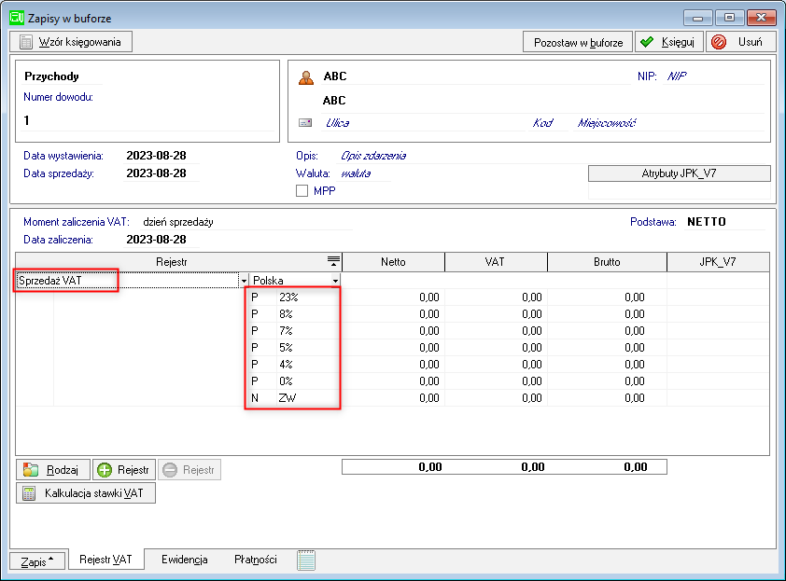The width and height of the screenshot is (786, 581).
Task: Click the address card icon beside Ulica
Action: 305,123
